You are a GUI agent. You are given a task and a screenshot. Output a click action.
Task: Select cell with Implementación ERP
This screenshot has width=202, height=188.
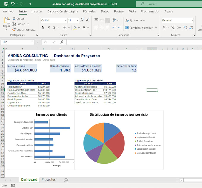(x=88, y=90)
